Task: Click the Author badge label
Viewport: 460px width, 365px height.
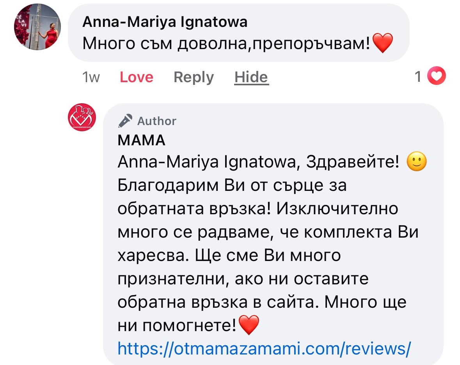Action: (156, 121)
